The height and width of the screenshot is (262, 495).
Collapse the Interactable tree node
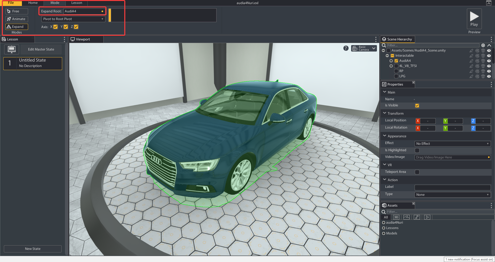tap(387, 56)
